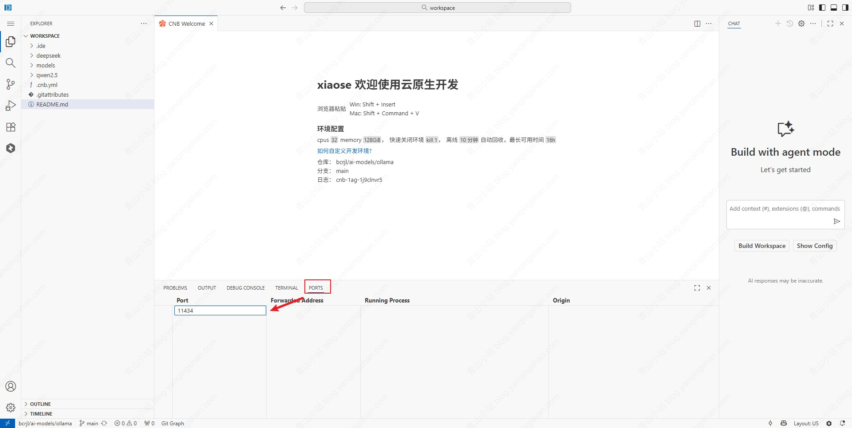Open the 如何自定义开发环境 link
852x428 pixels.
tap(344, 151)
